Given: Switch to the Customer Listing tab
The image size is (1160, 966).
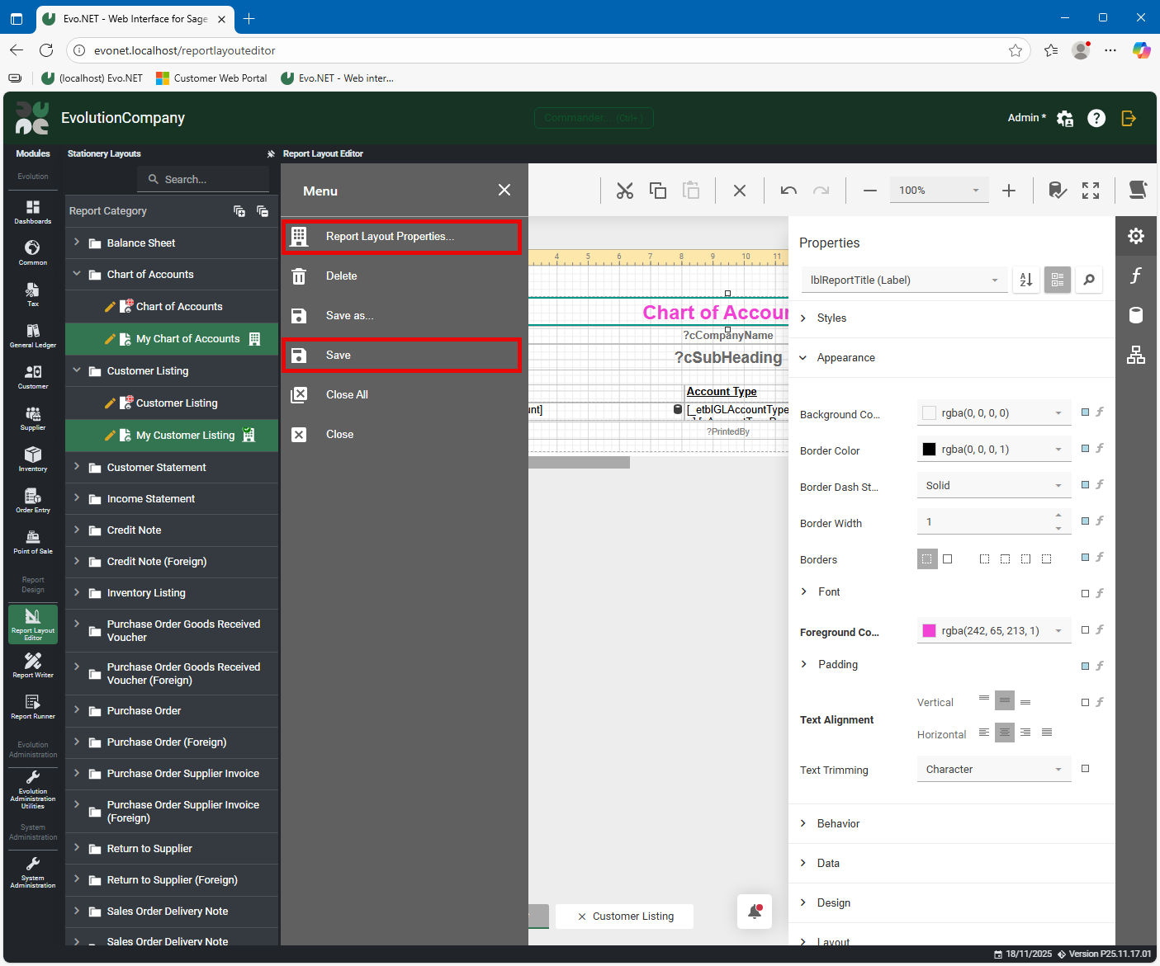Looking at the screenshot, I should click(632, 916).
